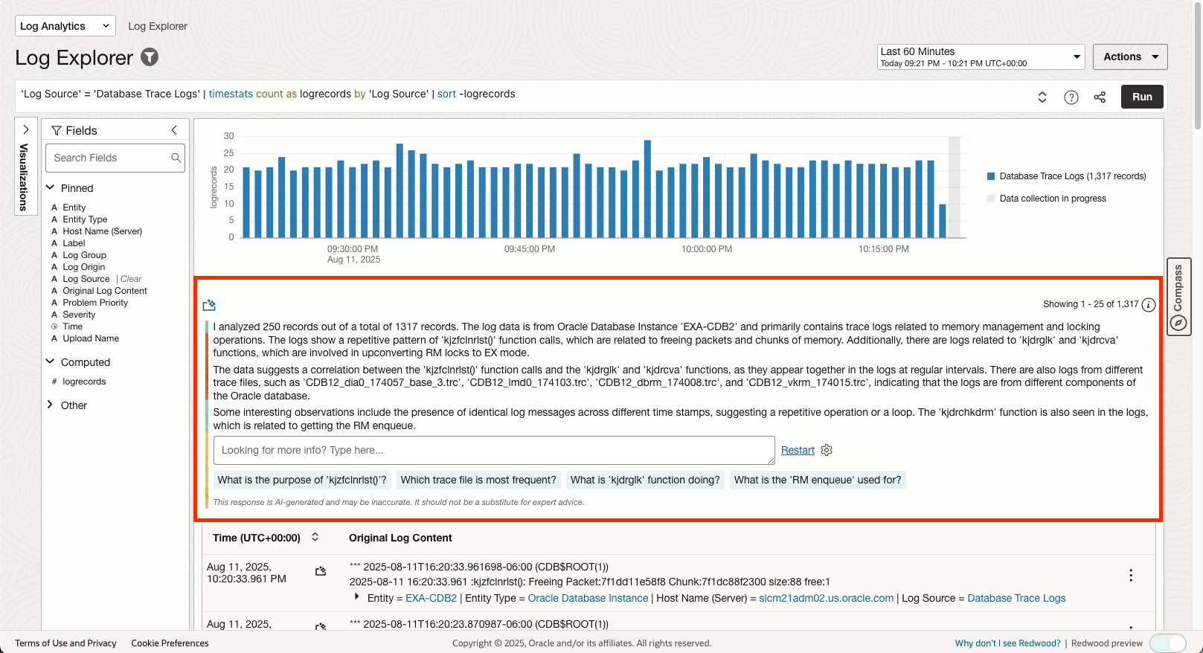
Task: Collapse the Pinned fields section
Action: [x=50, y=187]
